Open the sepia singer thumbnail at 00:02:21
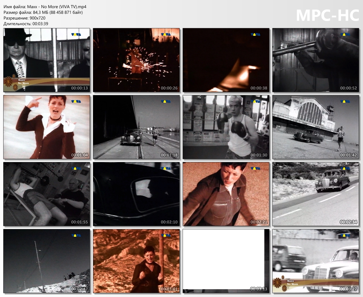The height and width of the screenshot is (297, 363). pos(226,194)
